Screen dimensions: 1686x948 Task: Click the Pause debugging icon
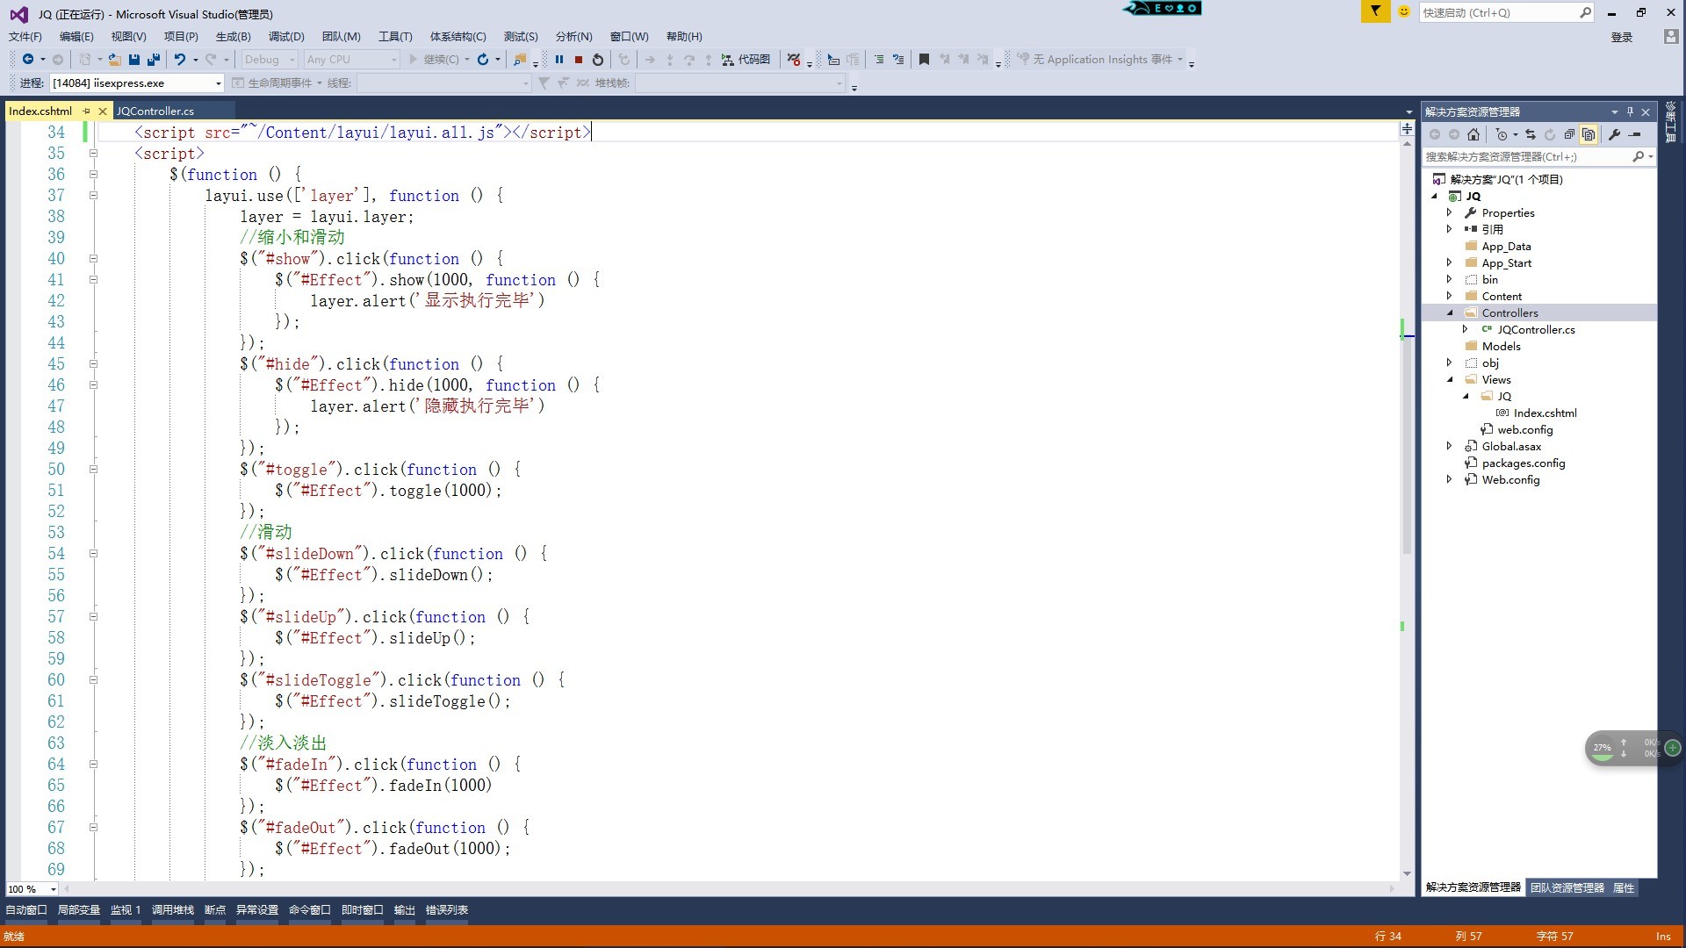[558, 59]
